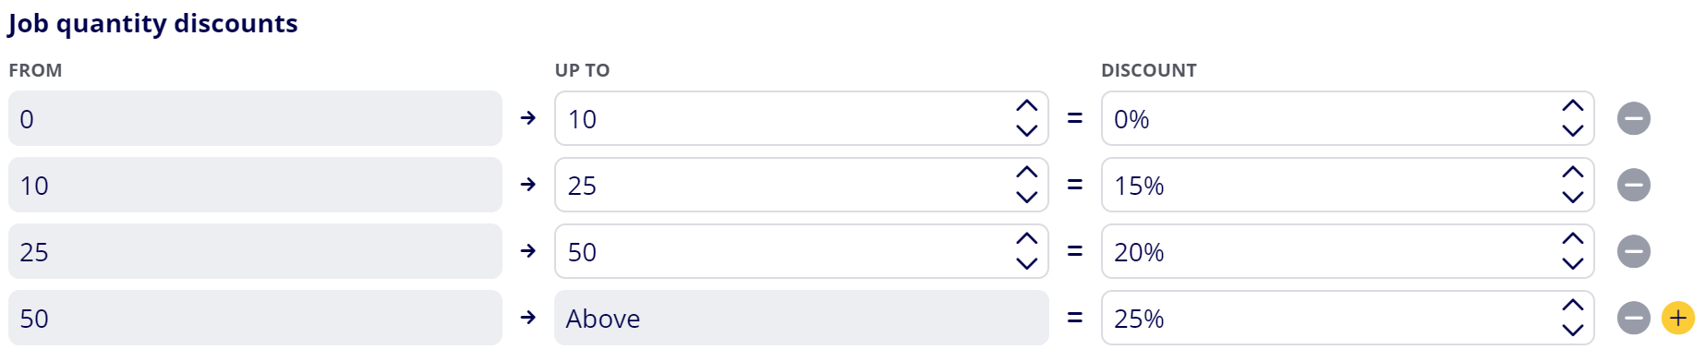Increase the 20% discount value

[x=1572, y=239]
